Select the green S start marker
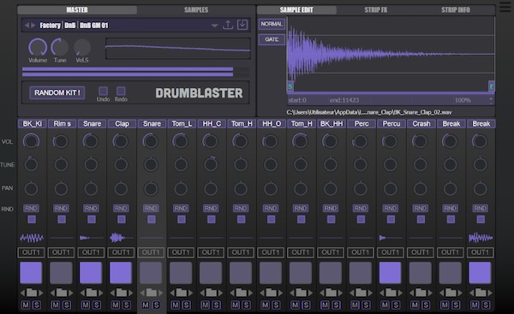514x314 pixels. [x=290, y=86]
